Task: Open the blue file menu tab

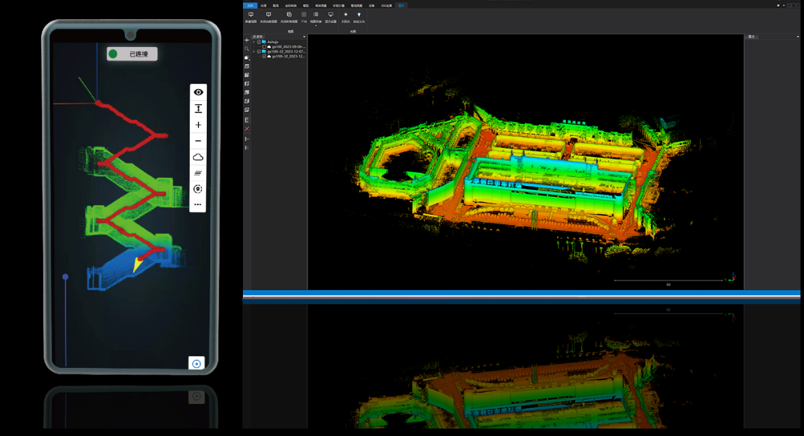Action: tap(250, 5)
